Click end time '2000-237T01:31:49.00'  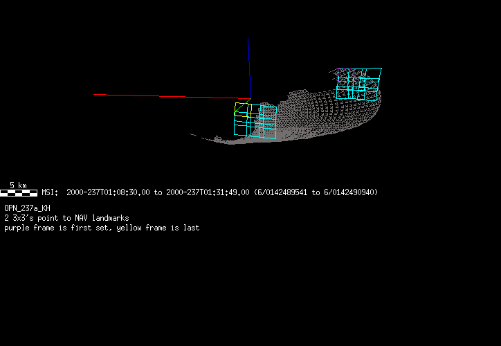[208, 192]
